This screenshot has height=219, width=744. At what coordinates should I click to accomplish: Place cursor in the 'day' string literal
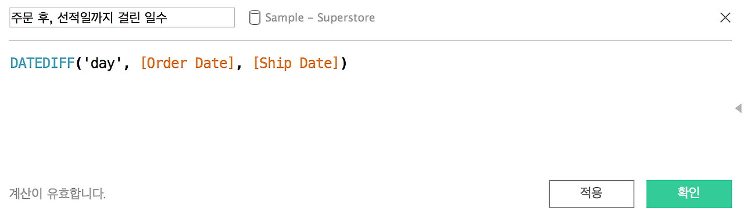[x=104, y=63]
